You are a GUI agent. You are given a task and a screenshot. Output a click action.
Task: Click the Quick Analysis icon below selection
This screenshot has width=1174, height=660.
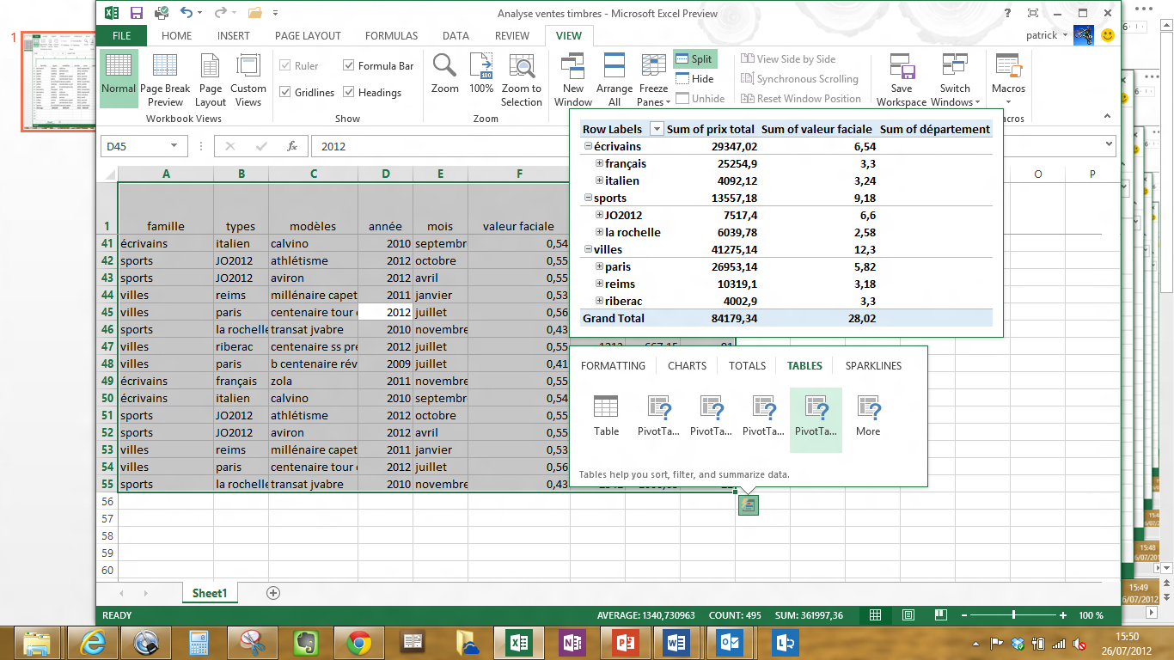click(x=748, y=505)
